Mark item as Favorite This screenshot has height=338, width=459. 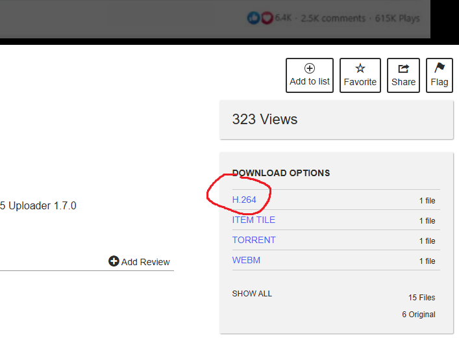[x=360, y=75]
